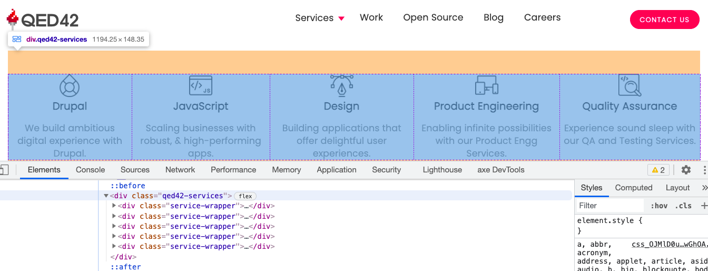Click the Product Engineering devices icon
This screenshot has width=708, height=271.
[x=486, y=85]
